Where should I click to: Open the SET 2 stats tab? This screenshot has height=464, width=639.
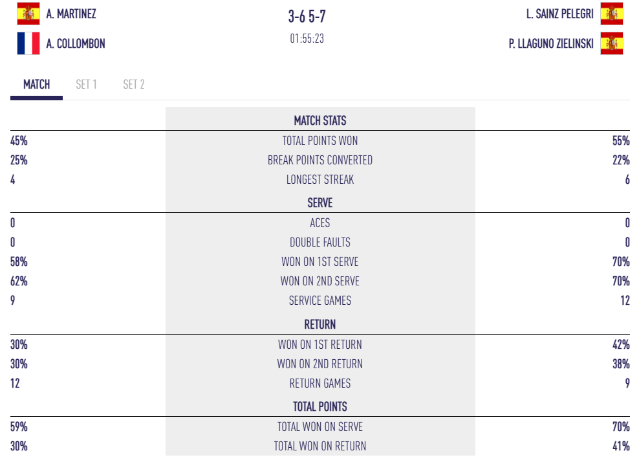134,85
